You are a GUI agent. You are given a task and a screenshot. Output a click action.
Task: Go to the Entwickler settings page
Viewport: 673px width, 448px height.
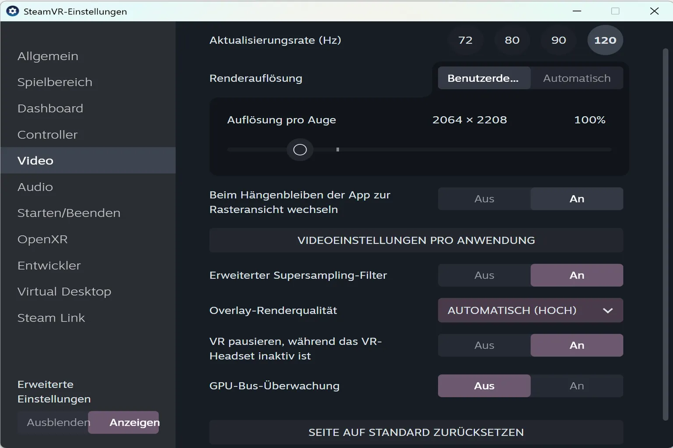coord(88,266)
